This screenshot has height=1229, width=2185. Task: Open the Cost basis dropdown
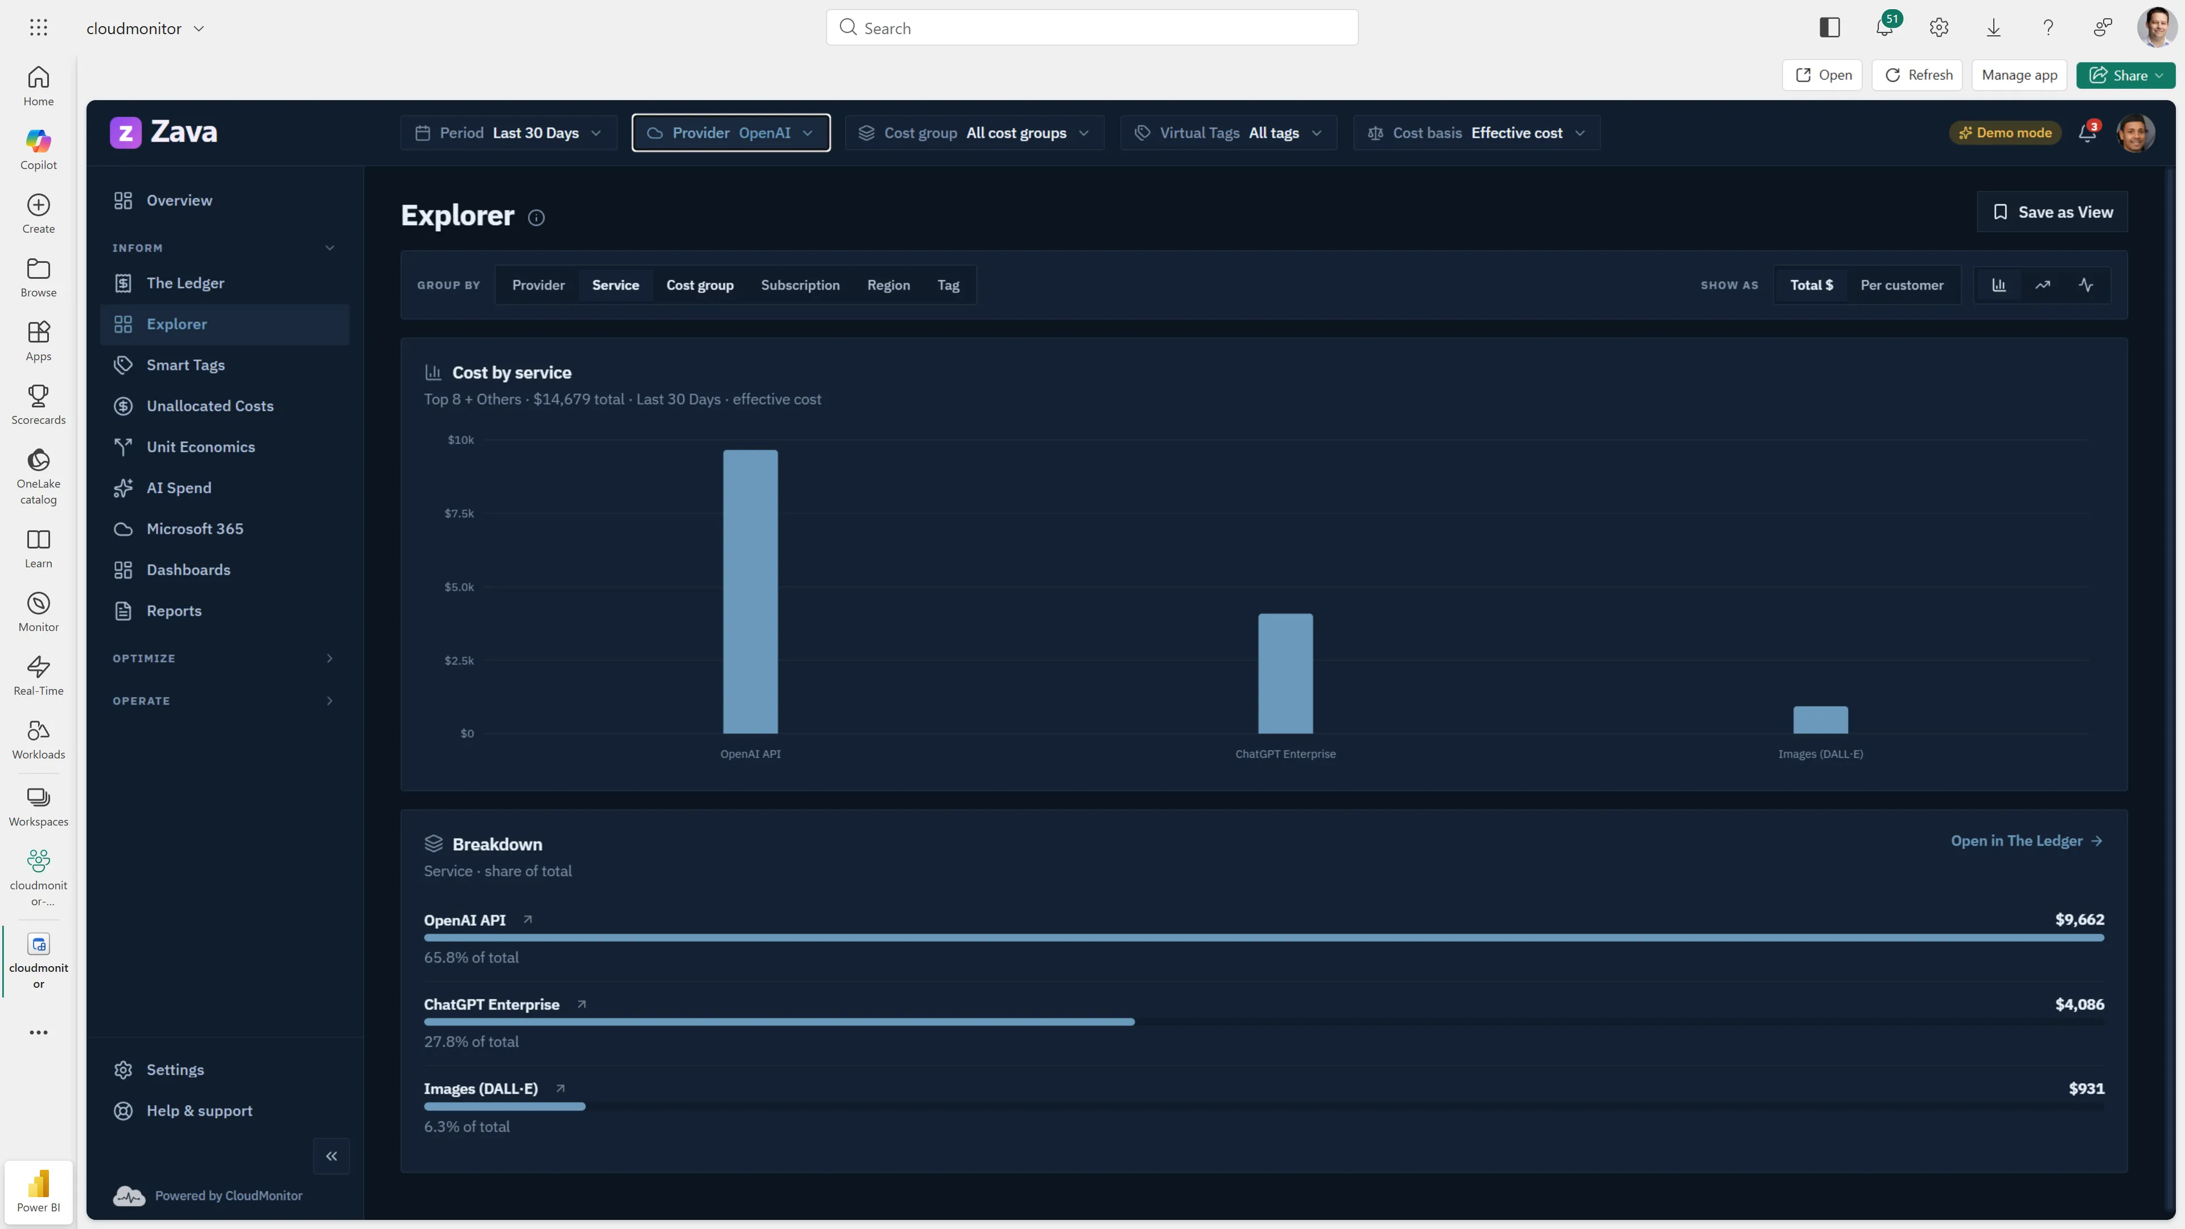[1477, 133]
